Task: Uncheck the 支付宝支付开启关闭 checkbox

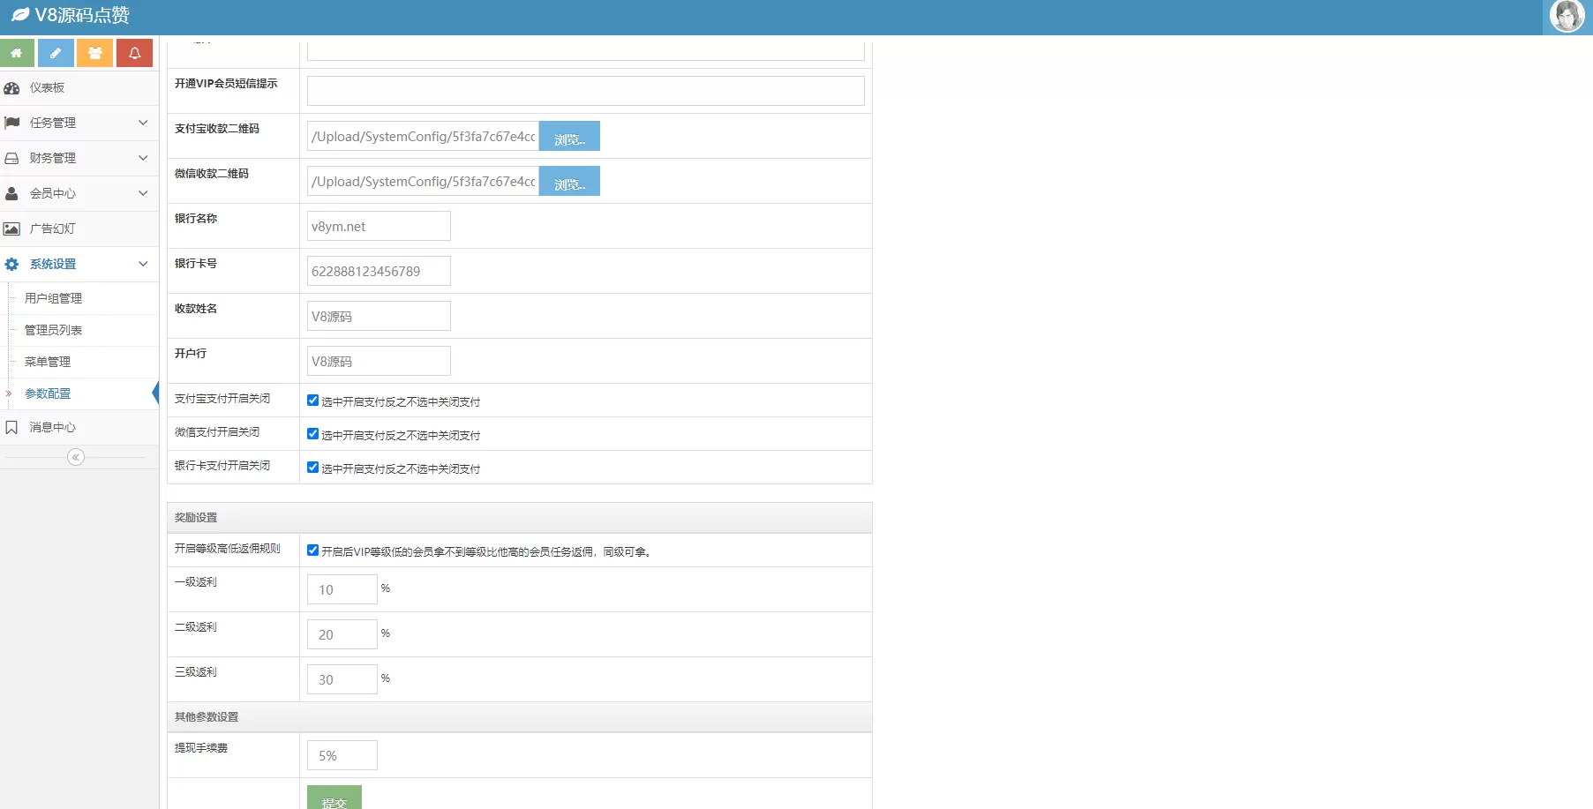Action: [312, 401]
